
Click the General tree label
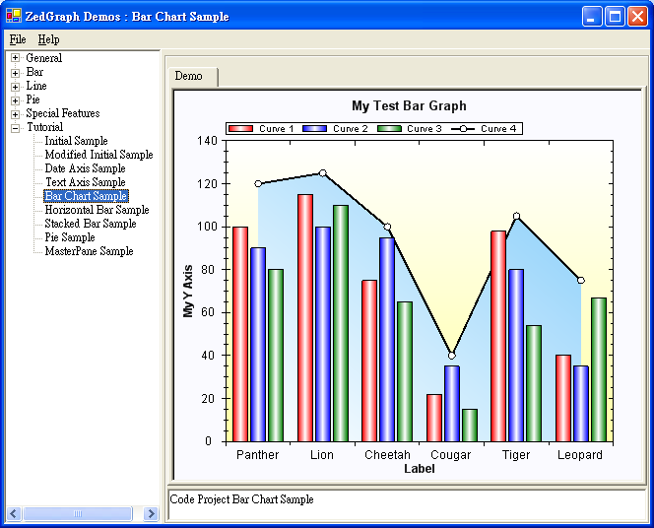(43, 58)
